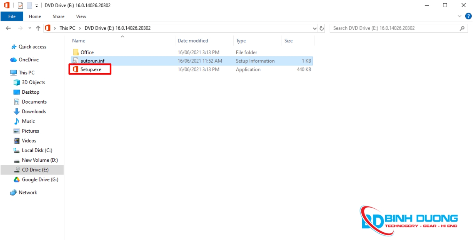473x240 pixels.
Task: Select the autorun.inf file
Action: point(92,61)
